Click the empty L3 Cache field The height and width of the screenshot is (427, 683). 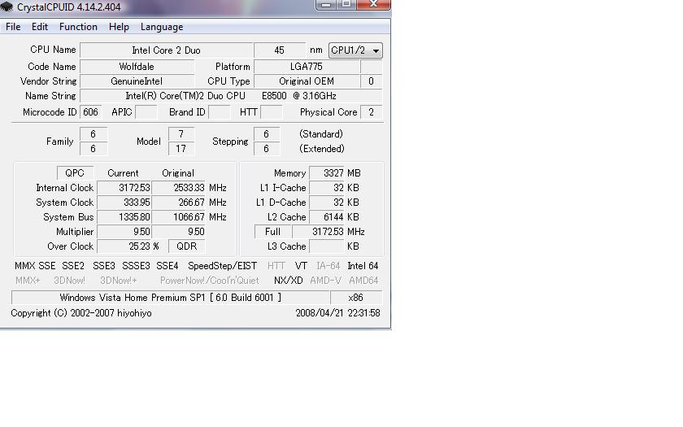[327, 246]
